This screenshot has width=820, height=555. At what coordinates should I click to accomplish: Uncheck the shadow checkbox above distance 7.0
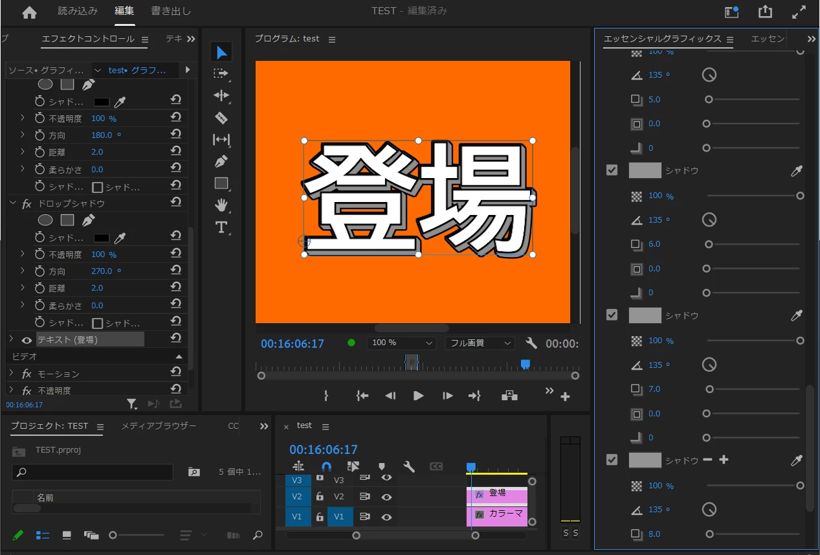pyautogui.click(x=612, y=315)
